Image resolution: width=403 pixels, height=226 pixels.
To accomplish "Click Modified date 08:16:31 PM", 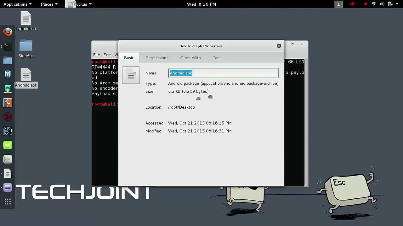I will (200, 131).
